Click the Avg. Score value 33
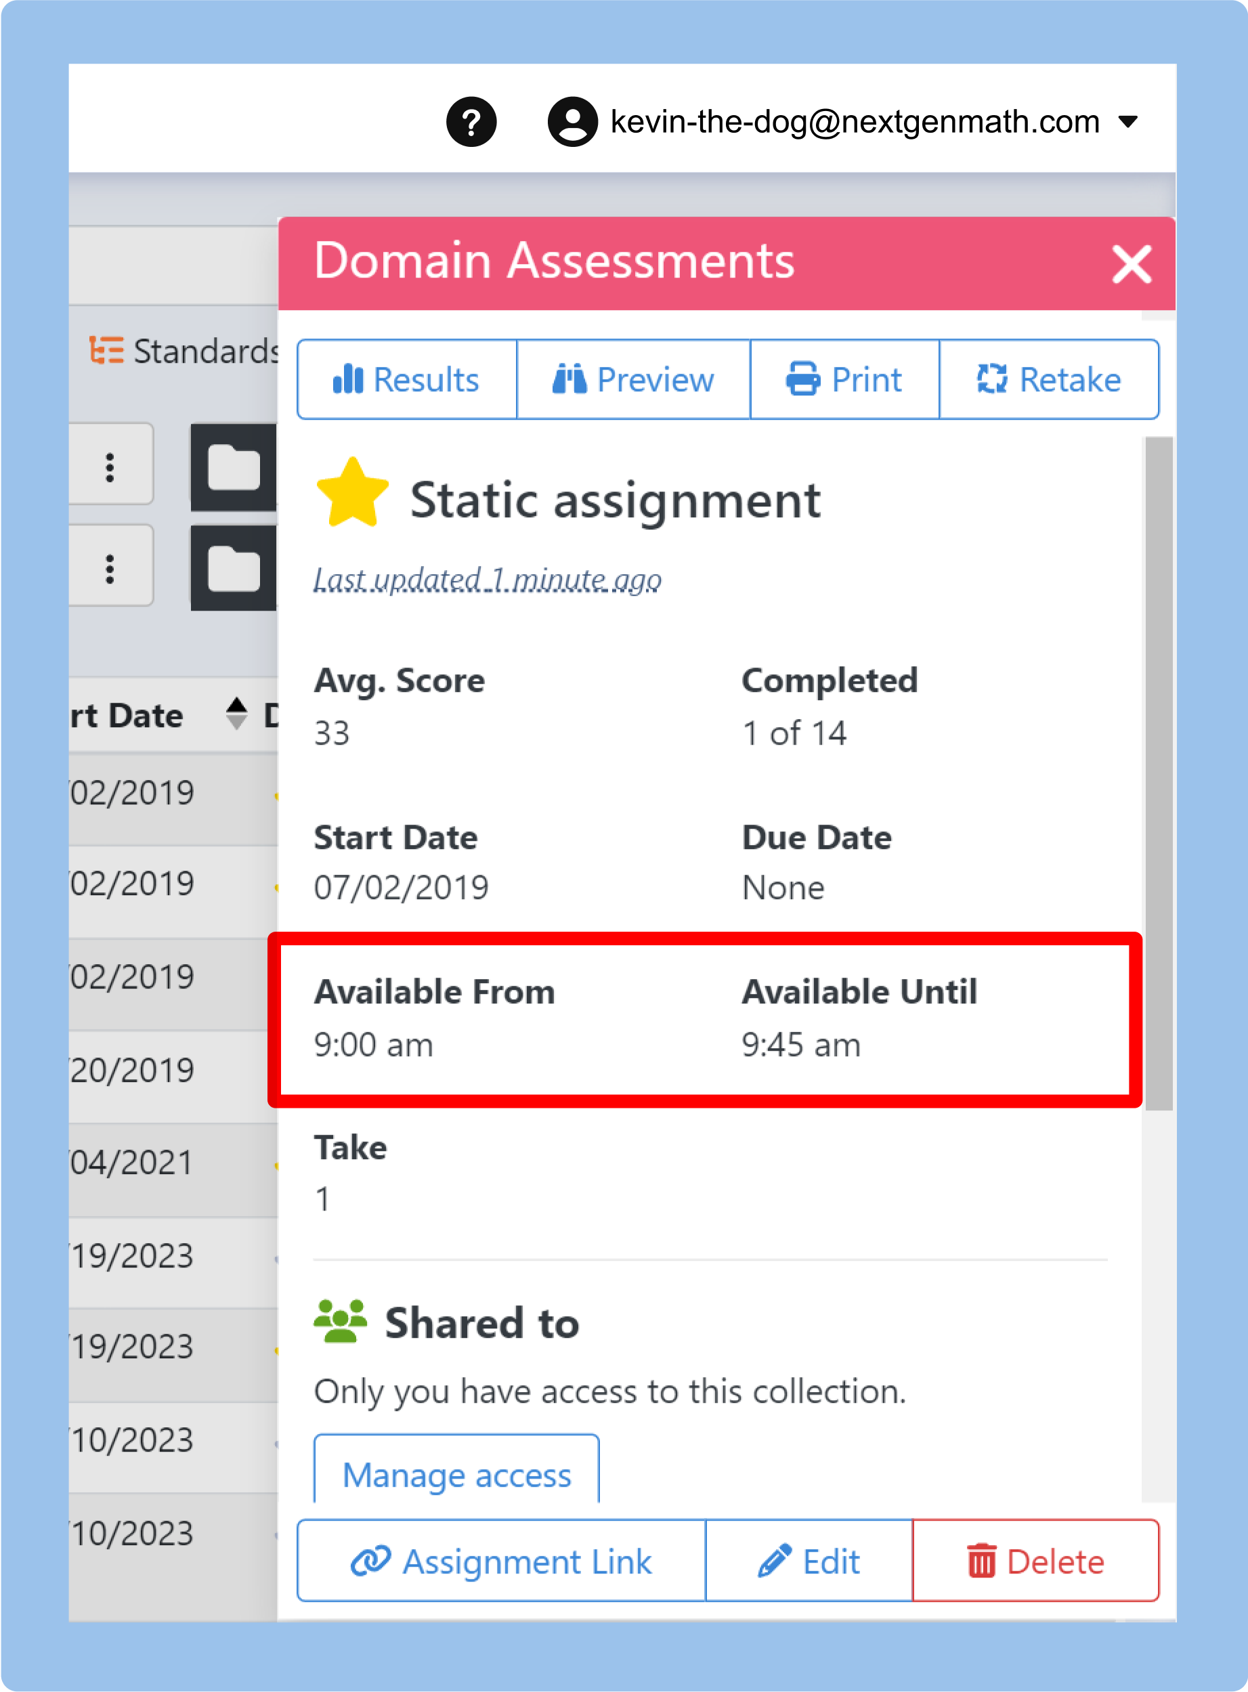This screenshot has height=1692, width=1248. 332,733
